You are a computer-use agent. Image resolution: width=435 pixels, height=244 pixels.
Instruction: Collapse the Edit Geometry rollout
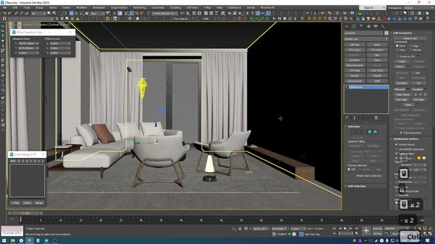tap(402, 33)
